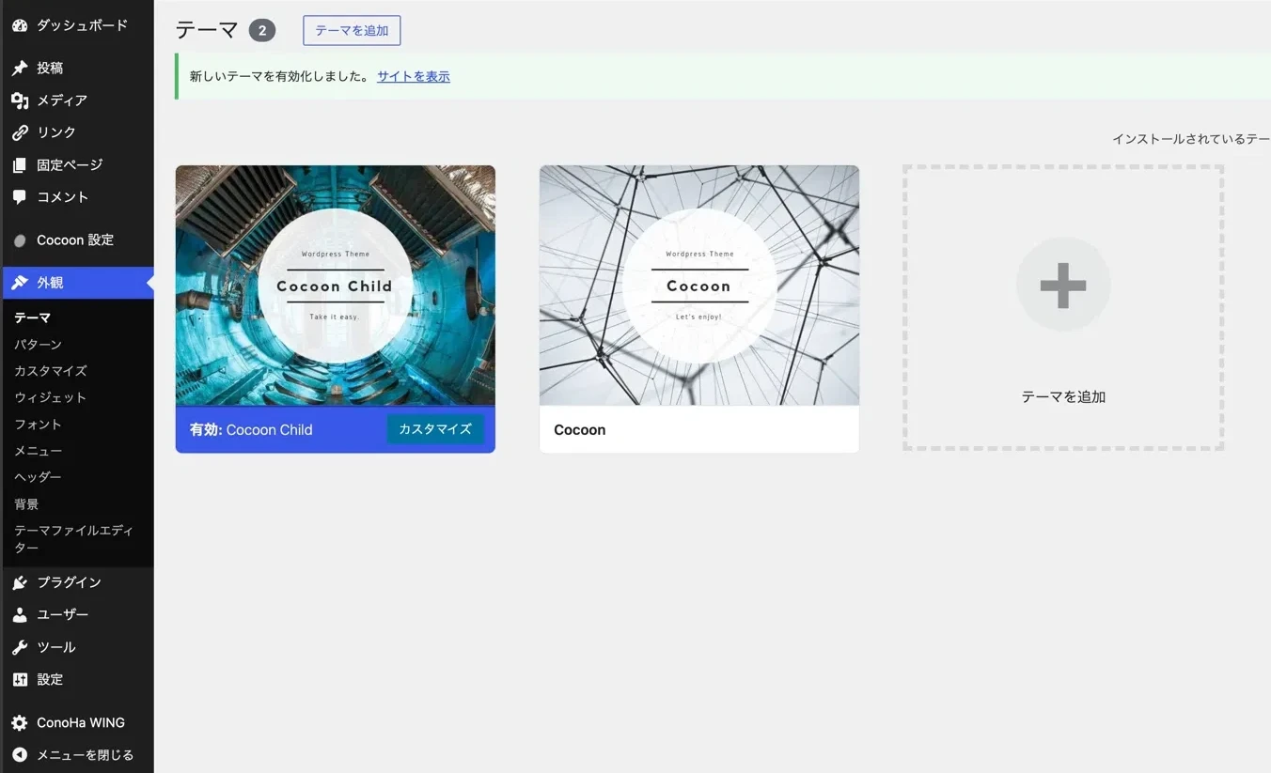Image resolution: width=1271 pixels, height=773 pixels.
Task: Select the media icon beside メディア
Action: click(20, 100)
